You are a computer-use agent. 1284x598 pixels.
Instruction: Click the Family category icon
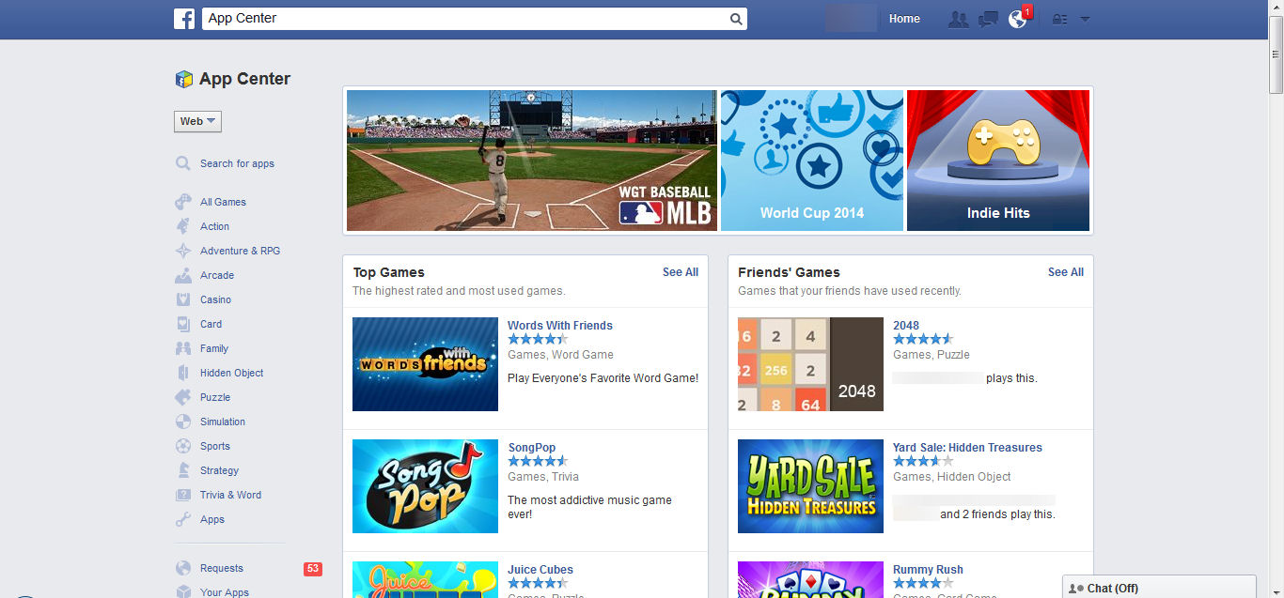click(x=183, y=348)
